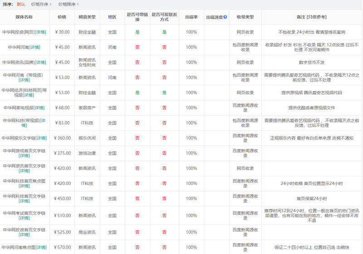Open 详情 for 中华网经济(科技网页)带视频
Viewport: 363px width, 254px height.
(29, 95)
